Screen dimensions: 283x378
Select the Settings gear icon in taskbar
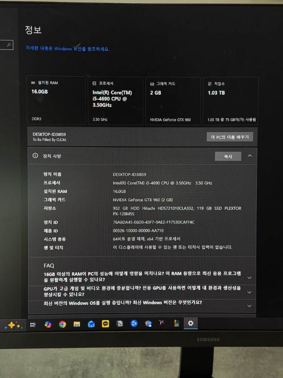[191, 323]
